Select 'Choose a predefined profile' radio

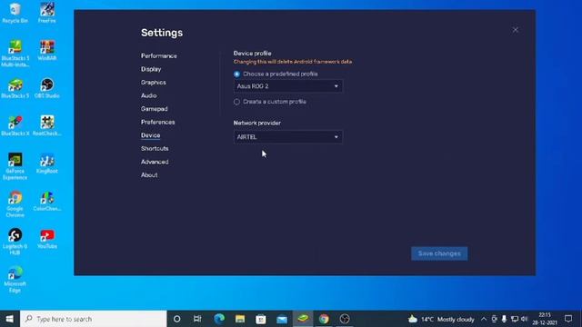point(236,74)
